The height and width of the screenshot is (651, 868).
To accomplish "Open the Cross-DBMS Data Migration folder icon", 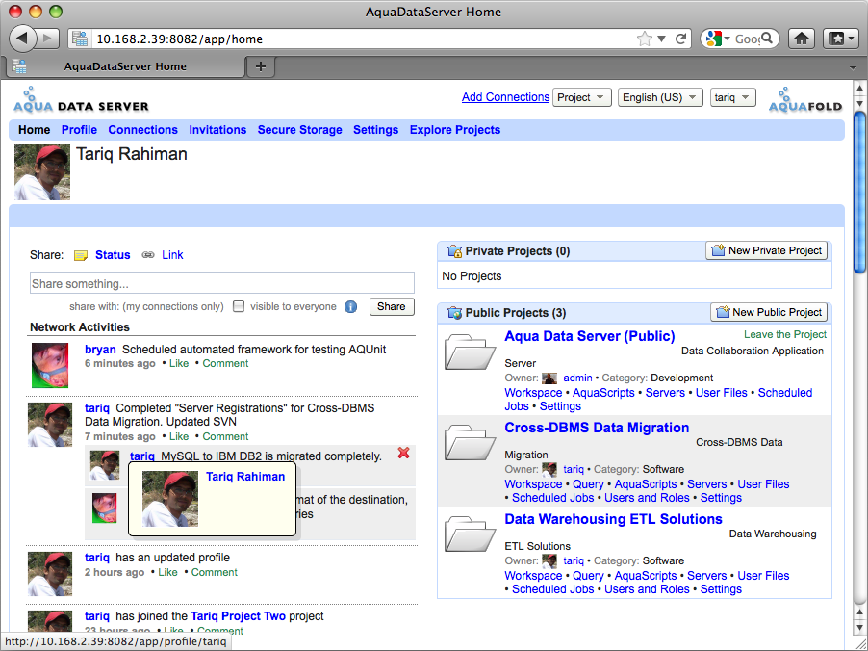I will point(470,442).
